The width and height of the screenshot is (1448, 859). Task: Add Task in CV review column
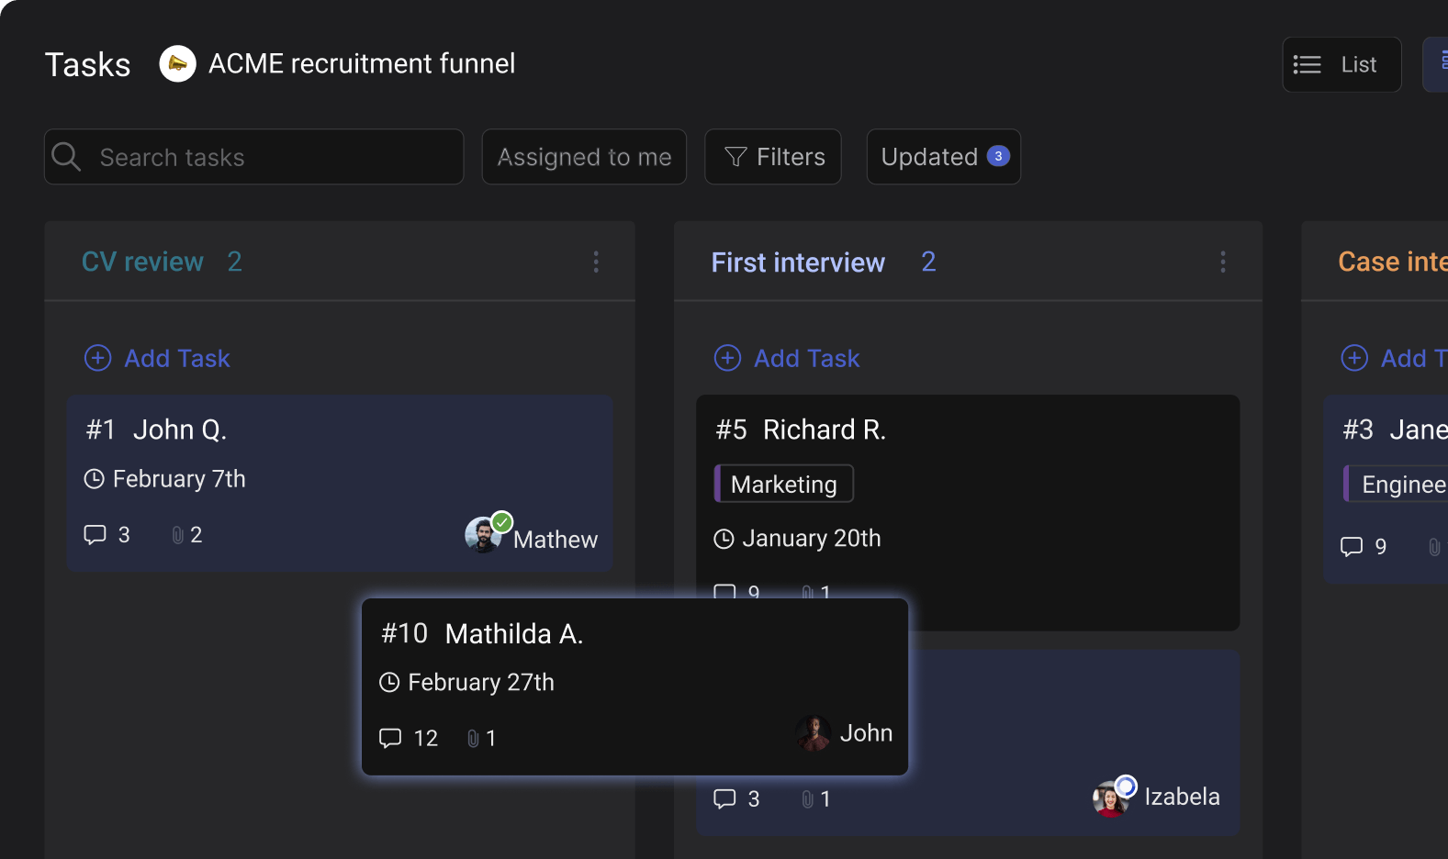[158, 358]
